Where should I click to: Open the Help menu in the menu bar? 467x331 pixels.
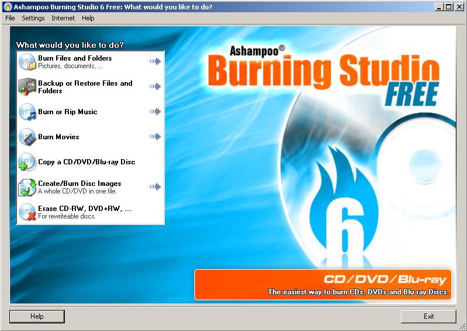[x=88, y=18]
